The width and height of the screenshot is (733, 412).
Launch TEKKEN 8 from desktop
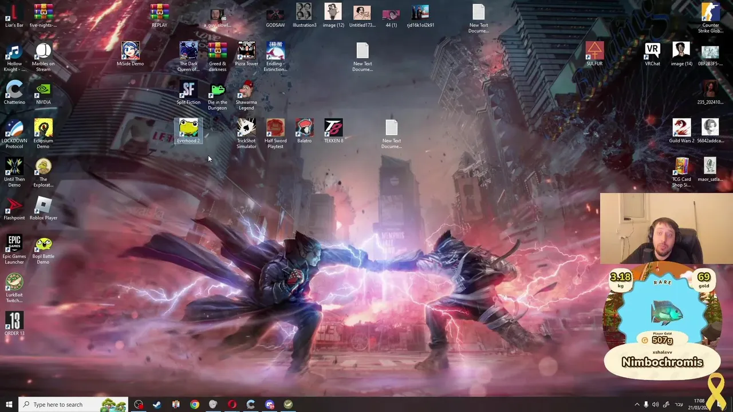334,132
